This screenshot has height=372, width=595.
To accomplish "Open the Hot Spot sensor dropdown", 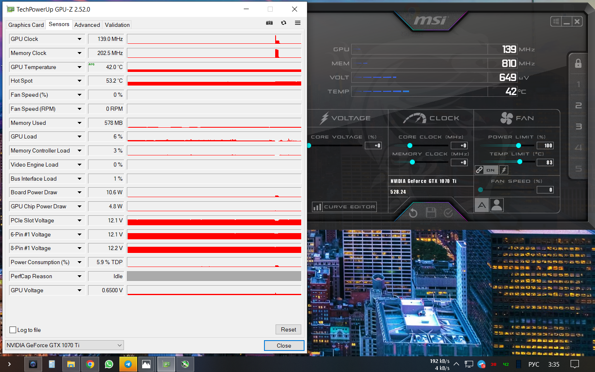I will (x=79, y=81).
